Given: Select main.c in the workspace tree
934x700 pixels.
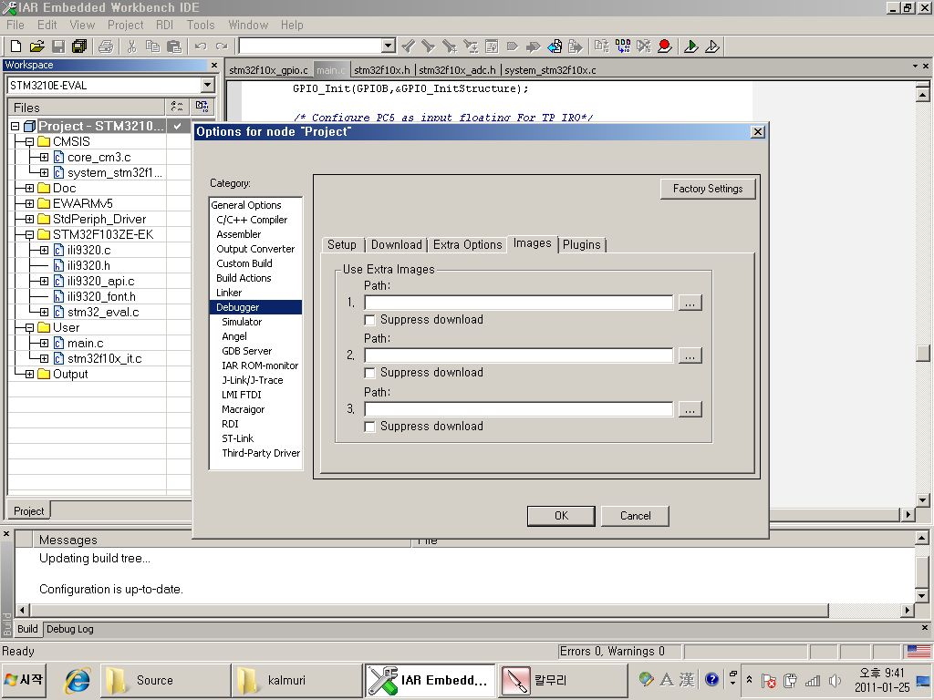Looking at the screenshot, I should point(85,344).
